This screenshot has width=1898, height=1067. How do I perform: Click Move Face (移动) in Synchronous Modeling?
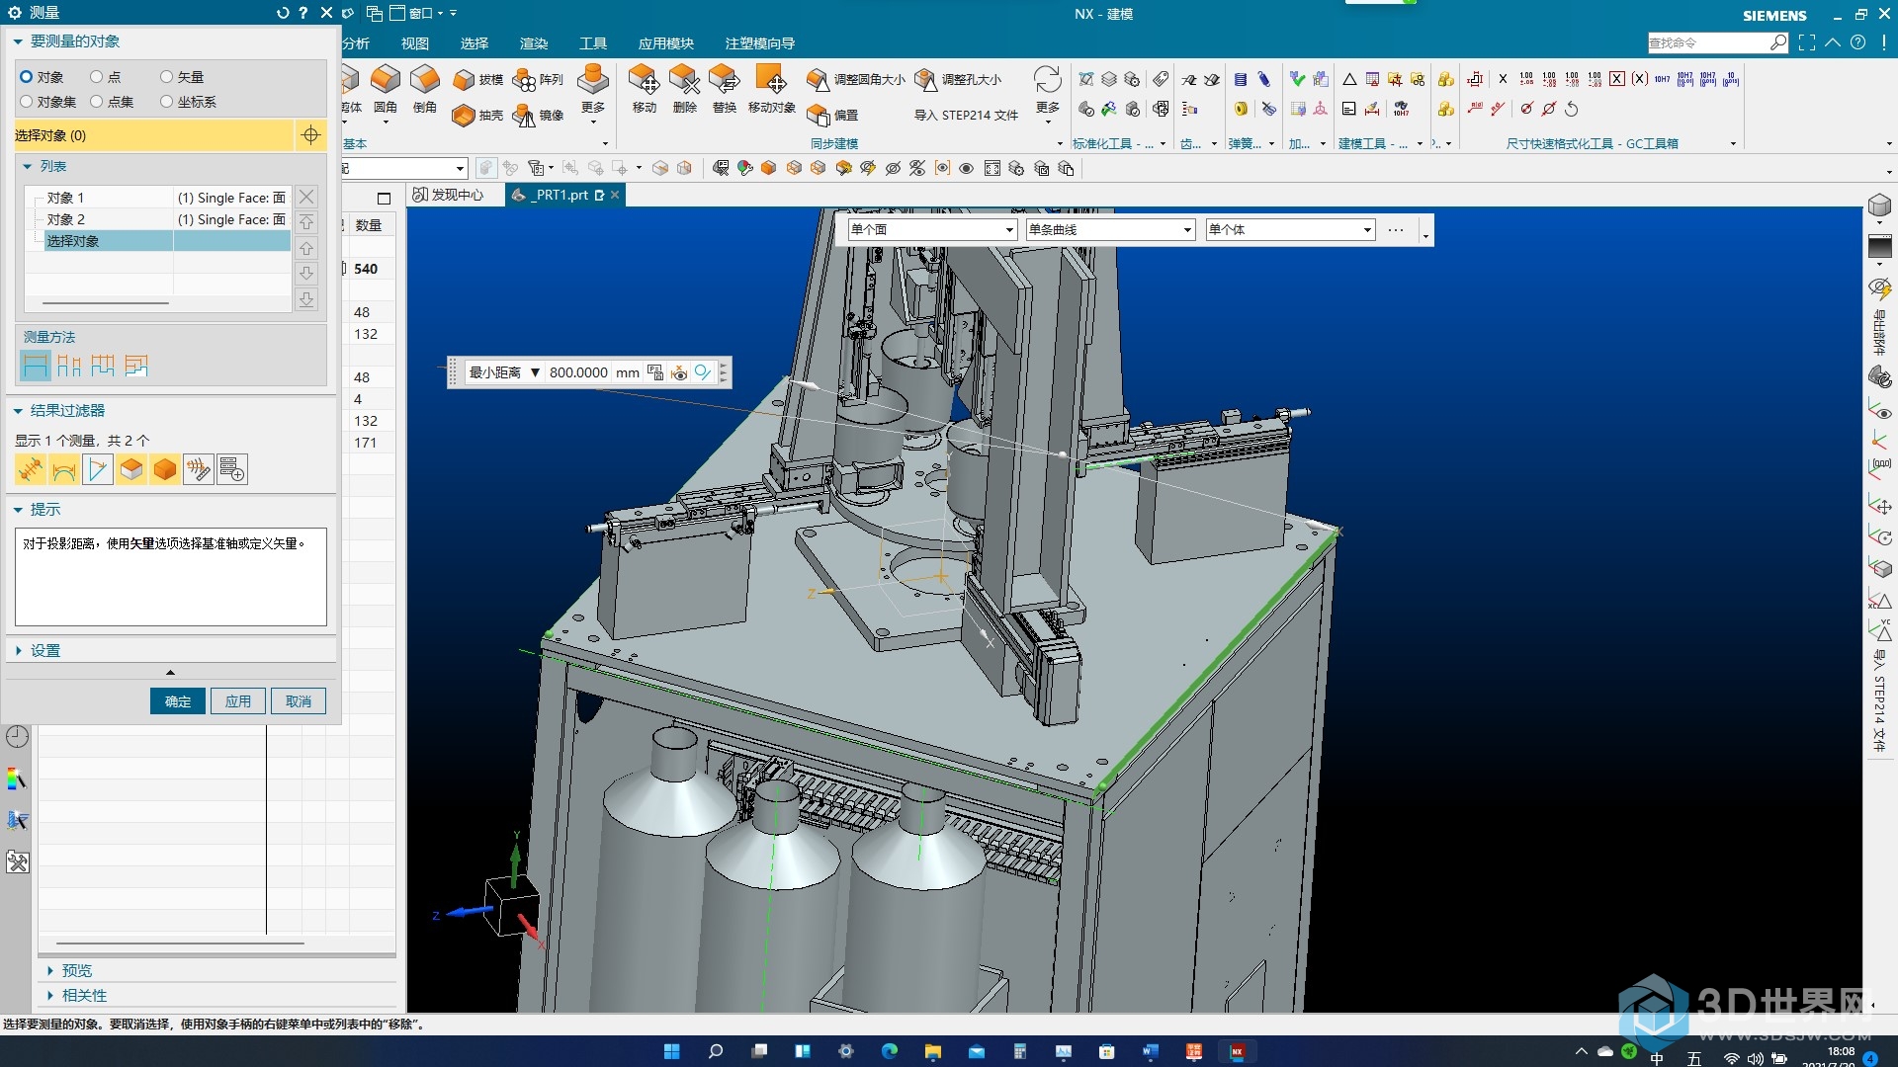point(645,89)
